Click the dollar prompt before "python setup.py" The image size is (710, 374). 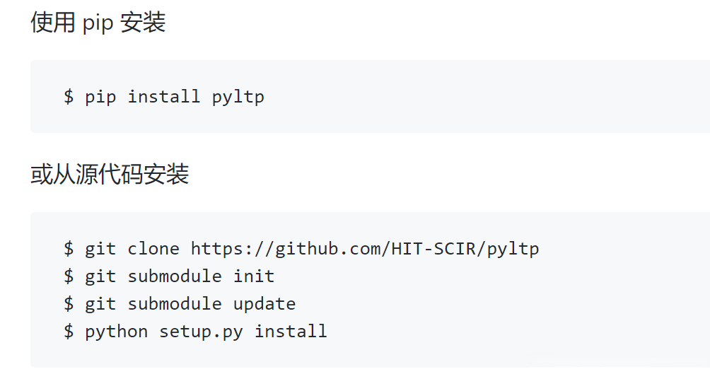[69, 331]
